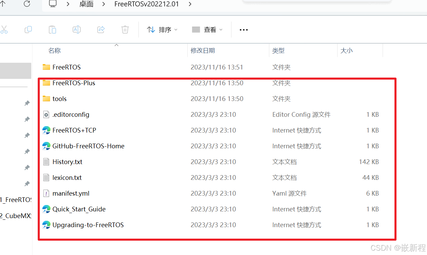Click the This PC monitor icon in breadcrumb
The image size is (427, 255).
pos(53,4)
